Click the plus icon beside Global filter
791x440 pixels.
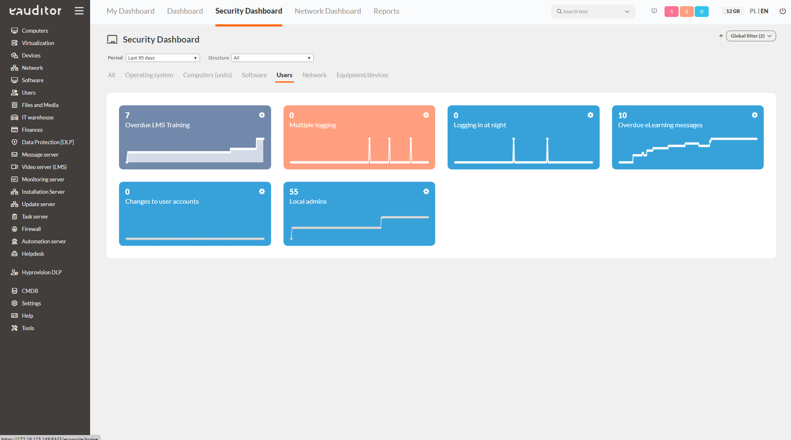click(721, 36)
